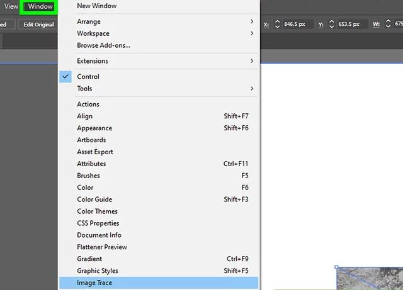
Task: Click the W width stepper arrows
Action: [388, 24]
